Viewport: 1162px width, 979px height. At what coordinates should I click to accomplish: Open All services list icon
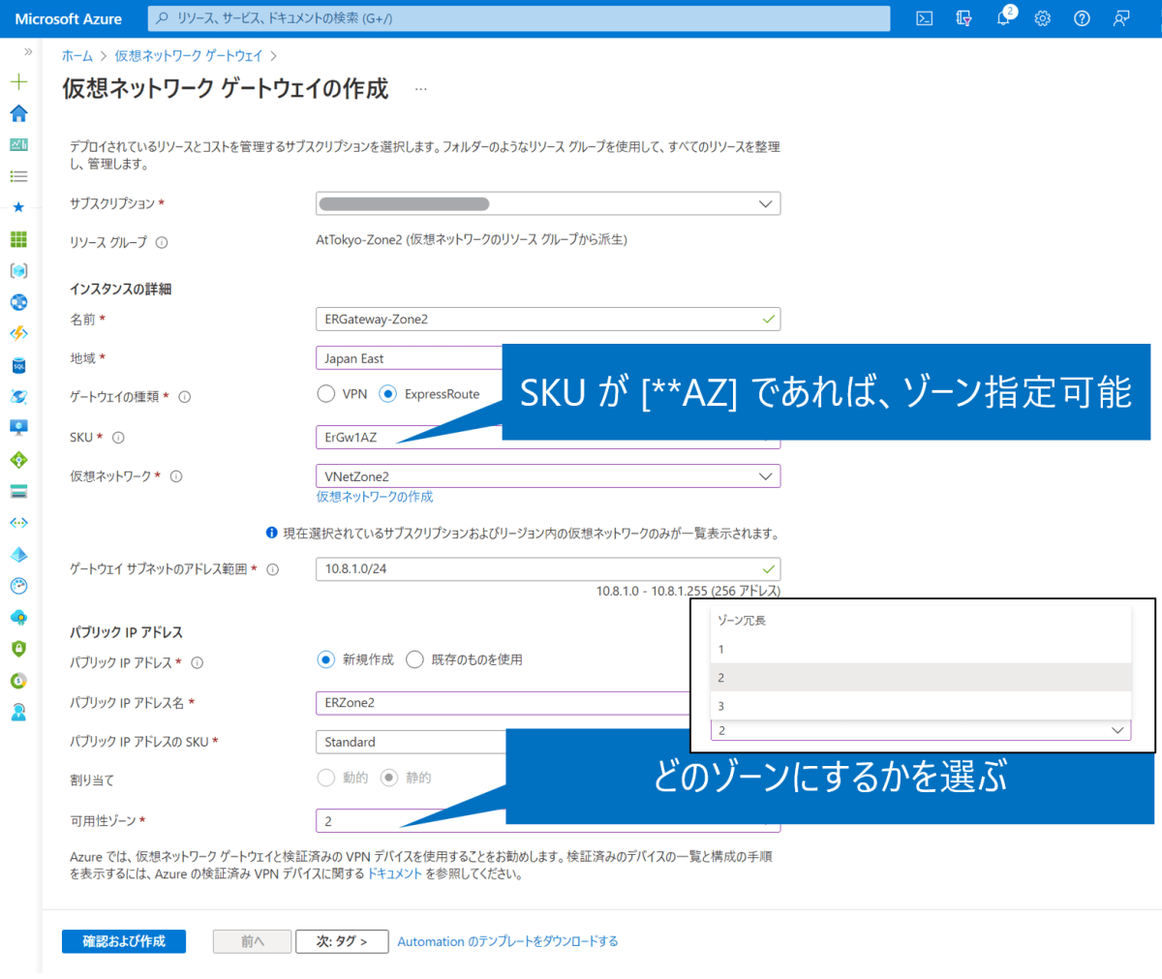click(x=18, y=176)
